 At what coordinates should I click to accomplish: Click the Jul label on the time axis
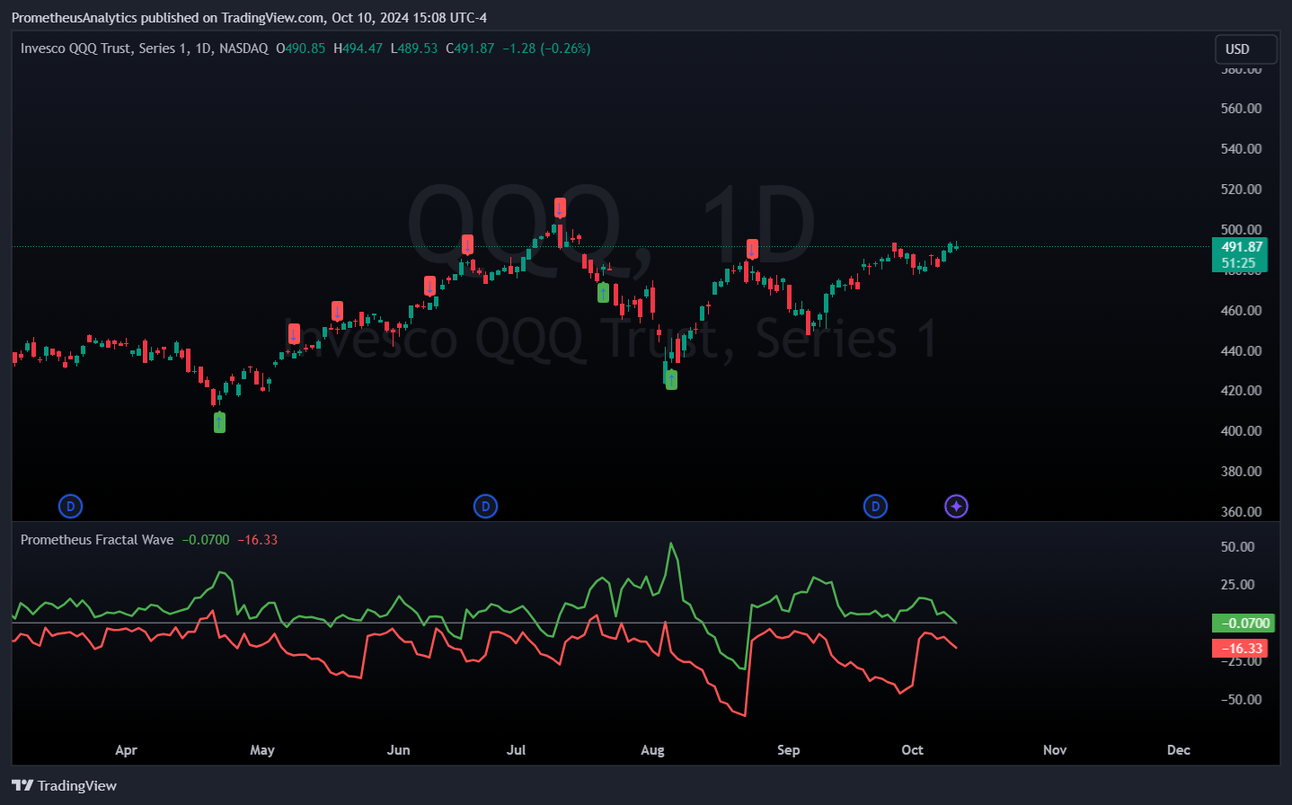click(516, 750)
